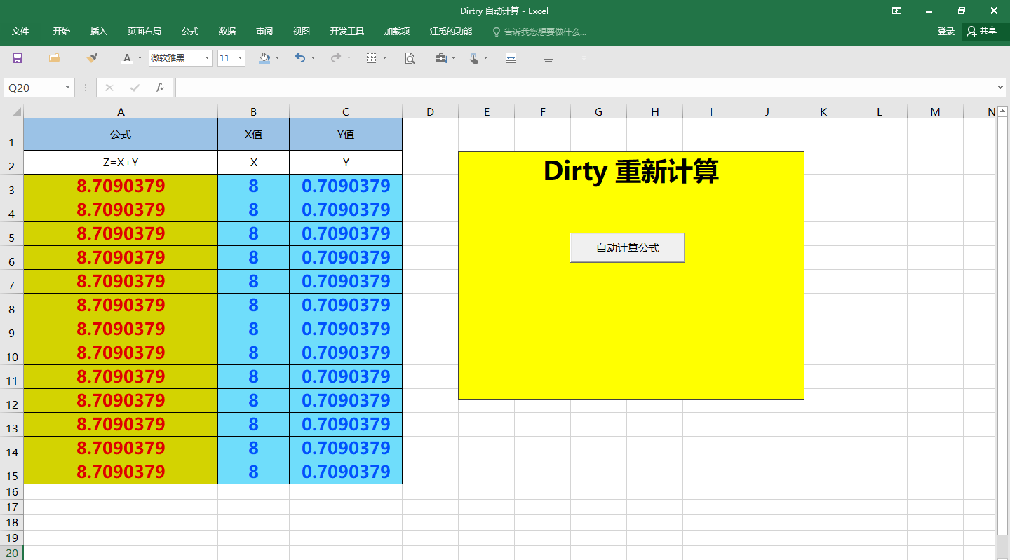The height and width of the screenshot is (560, 1010).
Task: Click the Open folder icon
Action: [x=55, y=58]
